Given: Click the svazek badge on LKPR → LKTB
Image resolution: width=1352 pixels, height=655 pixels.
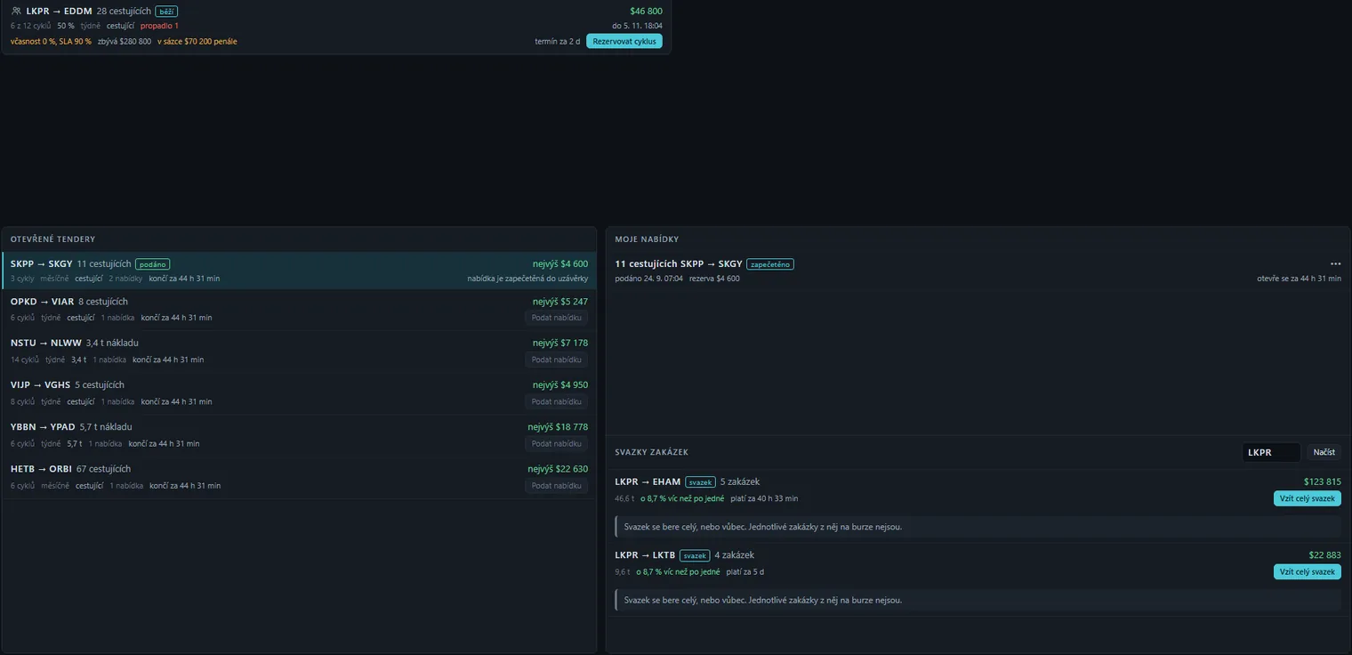Looking at the screenshot, I should [695, 555].
